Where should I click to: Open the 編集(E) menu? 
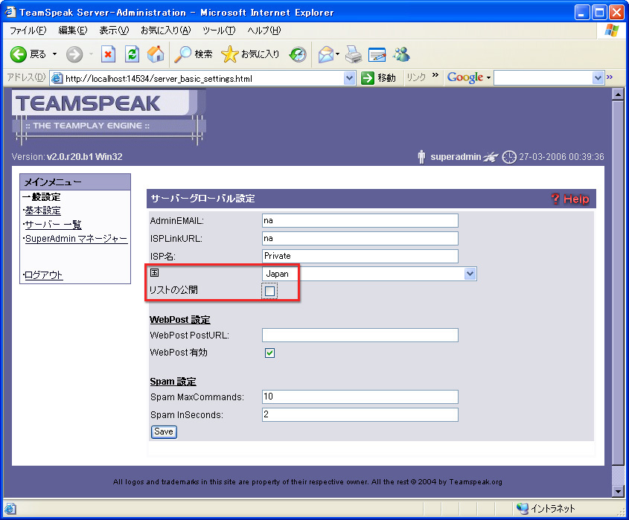click(73, 31)
